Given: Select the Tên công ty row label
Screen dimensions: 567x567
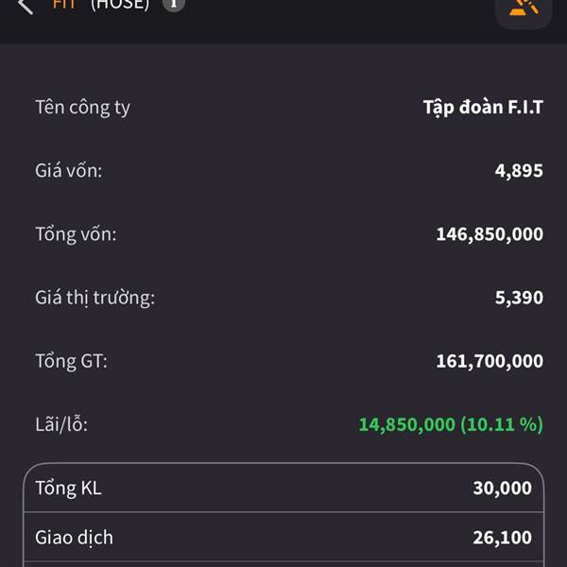Looking at the screenshot, I should click(82, 108).
